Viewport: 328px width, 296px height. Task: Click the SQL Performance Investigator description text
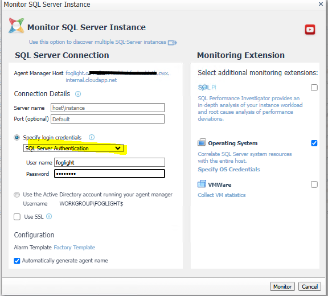pyautogui.click(x=250, y=109)
